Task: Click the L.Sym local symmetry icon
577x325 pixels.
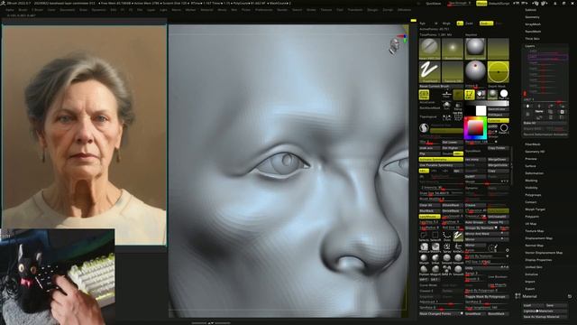Action: point(447,117)
